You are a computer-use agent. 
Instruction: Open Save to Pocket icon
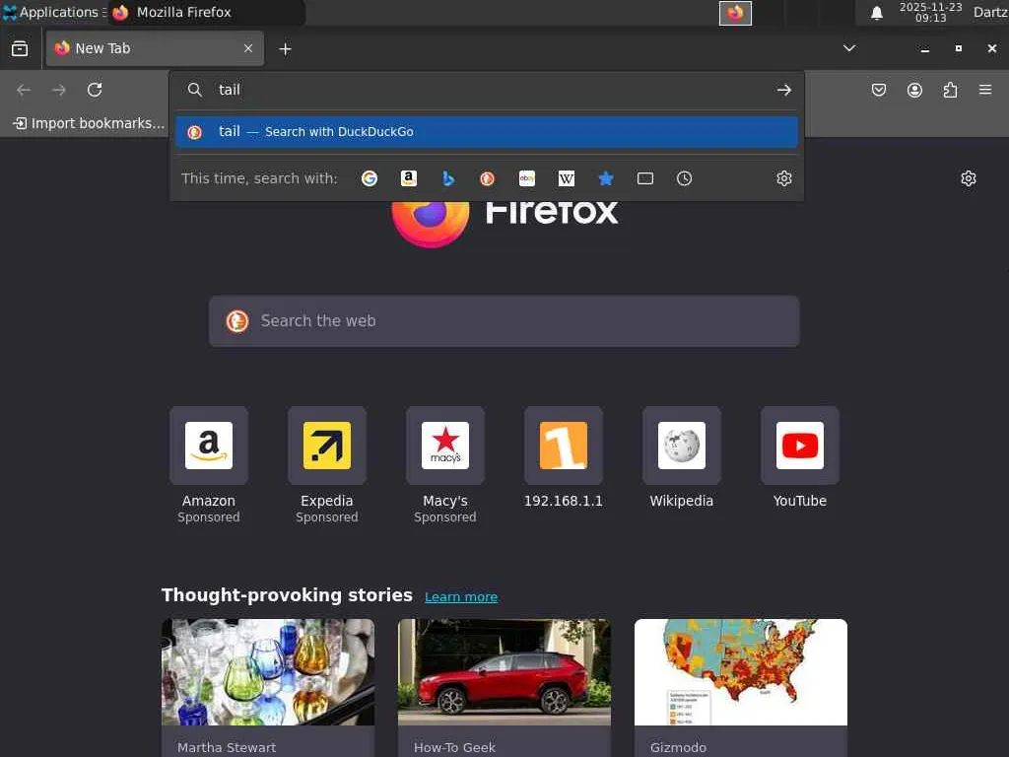(878, 90)
